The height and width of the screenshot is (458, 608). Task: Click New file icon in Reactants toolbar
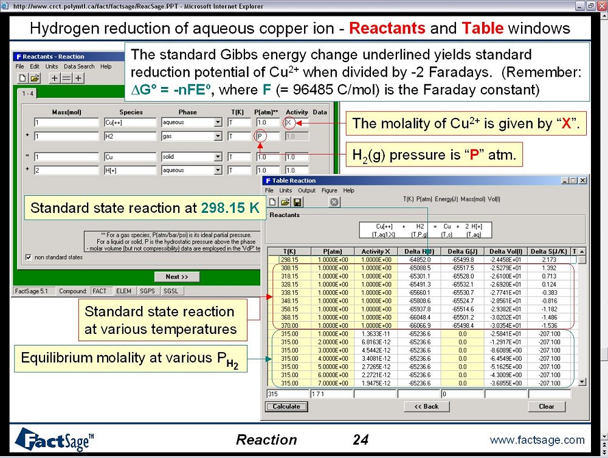click(22, 78)
